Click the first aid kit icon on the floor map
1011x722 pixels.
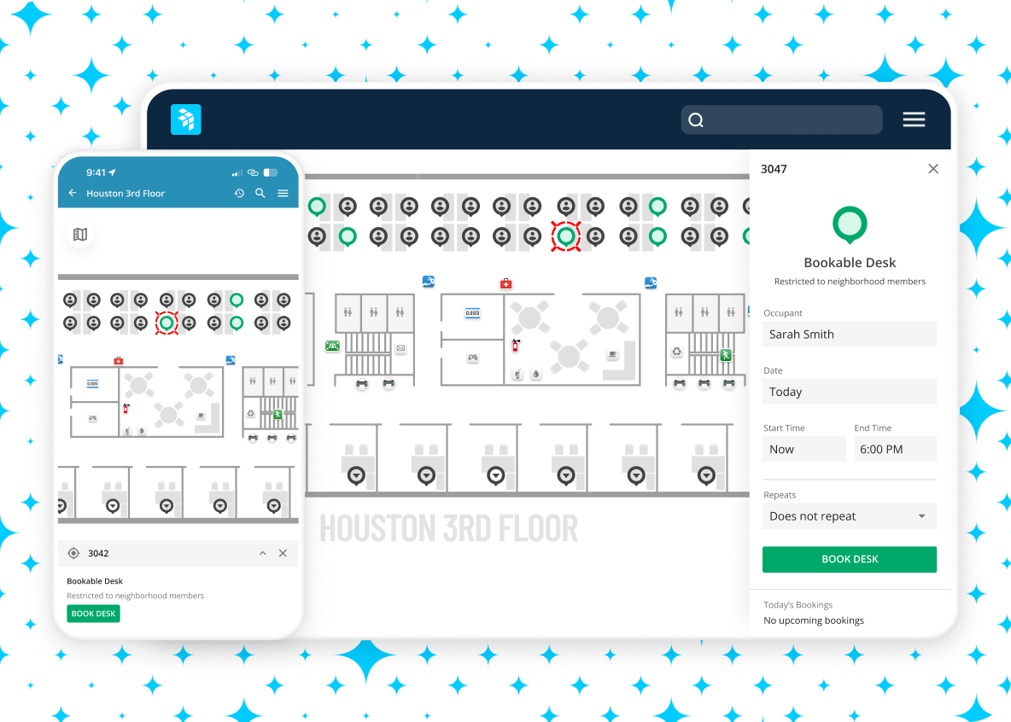pyautogui.click(x=505, y=282)
